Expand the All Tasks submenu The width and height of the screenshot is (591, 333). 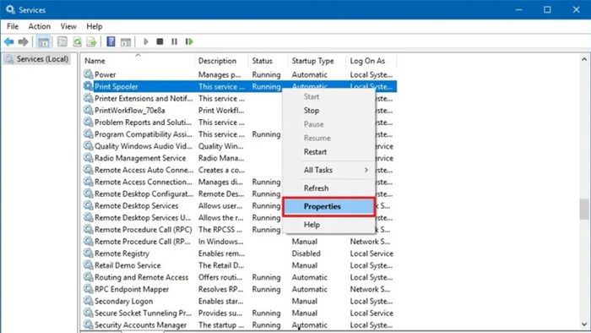tap(328, 170)
